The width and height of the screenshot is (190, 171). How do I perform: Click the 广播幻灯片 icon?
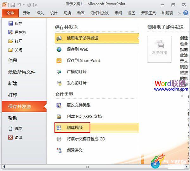tap(59, 72)
